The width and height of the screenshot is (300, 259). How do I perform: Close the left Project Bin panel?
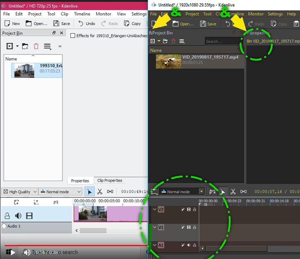61,33
